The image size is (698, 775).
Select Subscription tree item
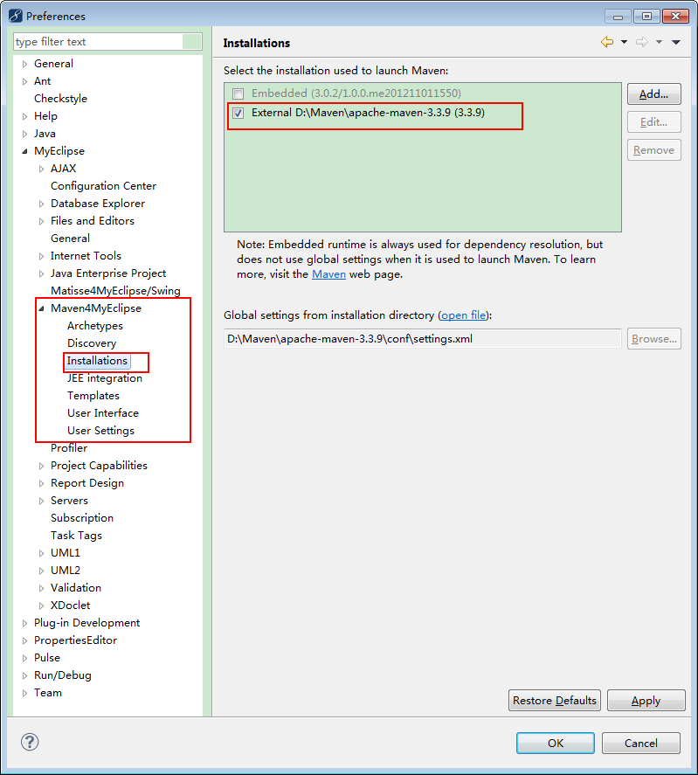[82, 518]
